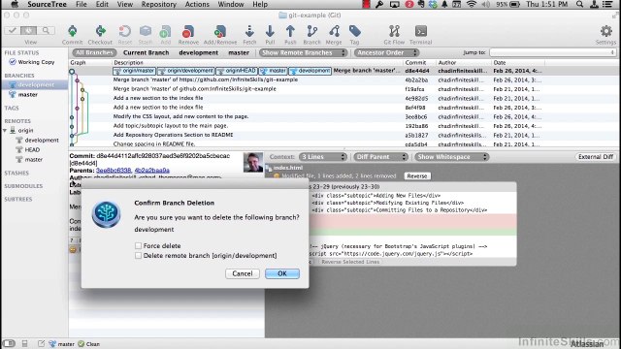Click the External Diff button

click(596, 157)
